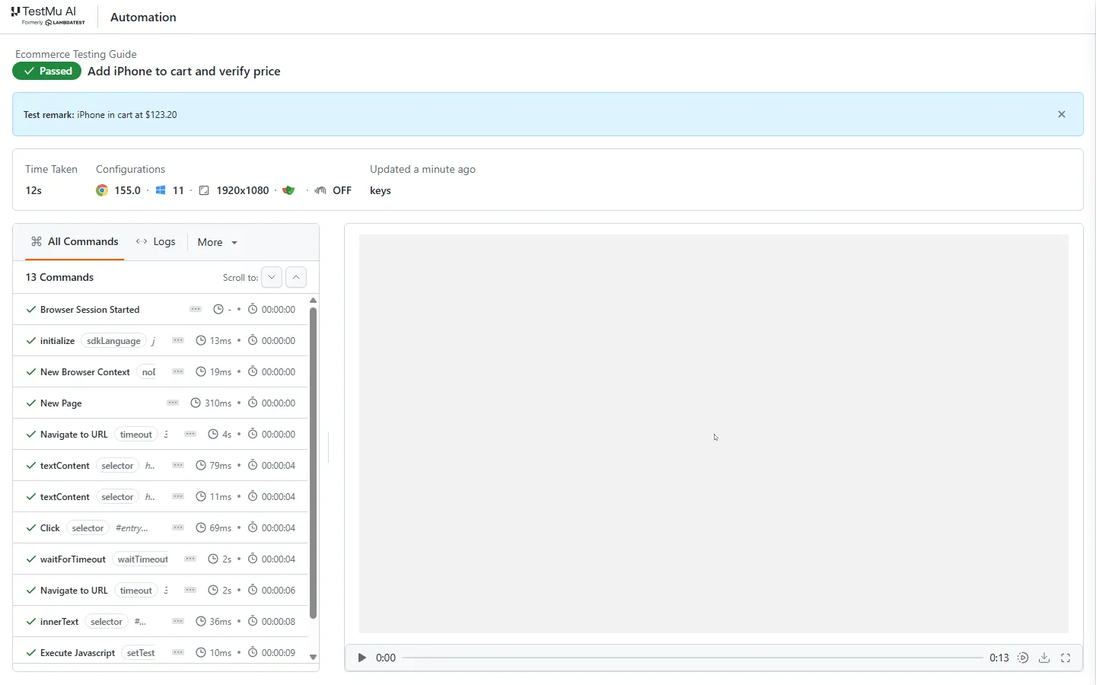
Task: Click the Automation header title
Action: click(x=143, y=17)
